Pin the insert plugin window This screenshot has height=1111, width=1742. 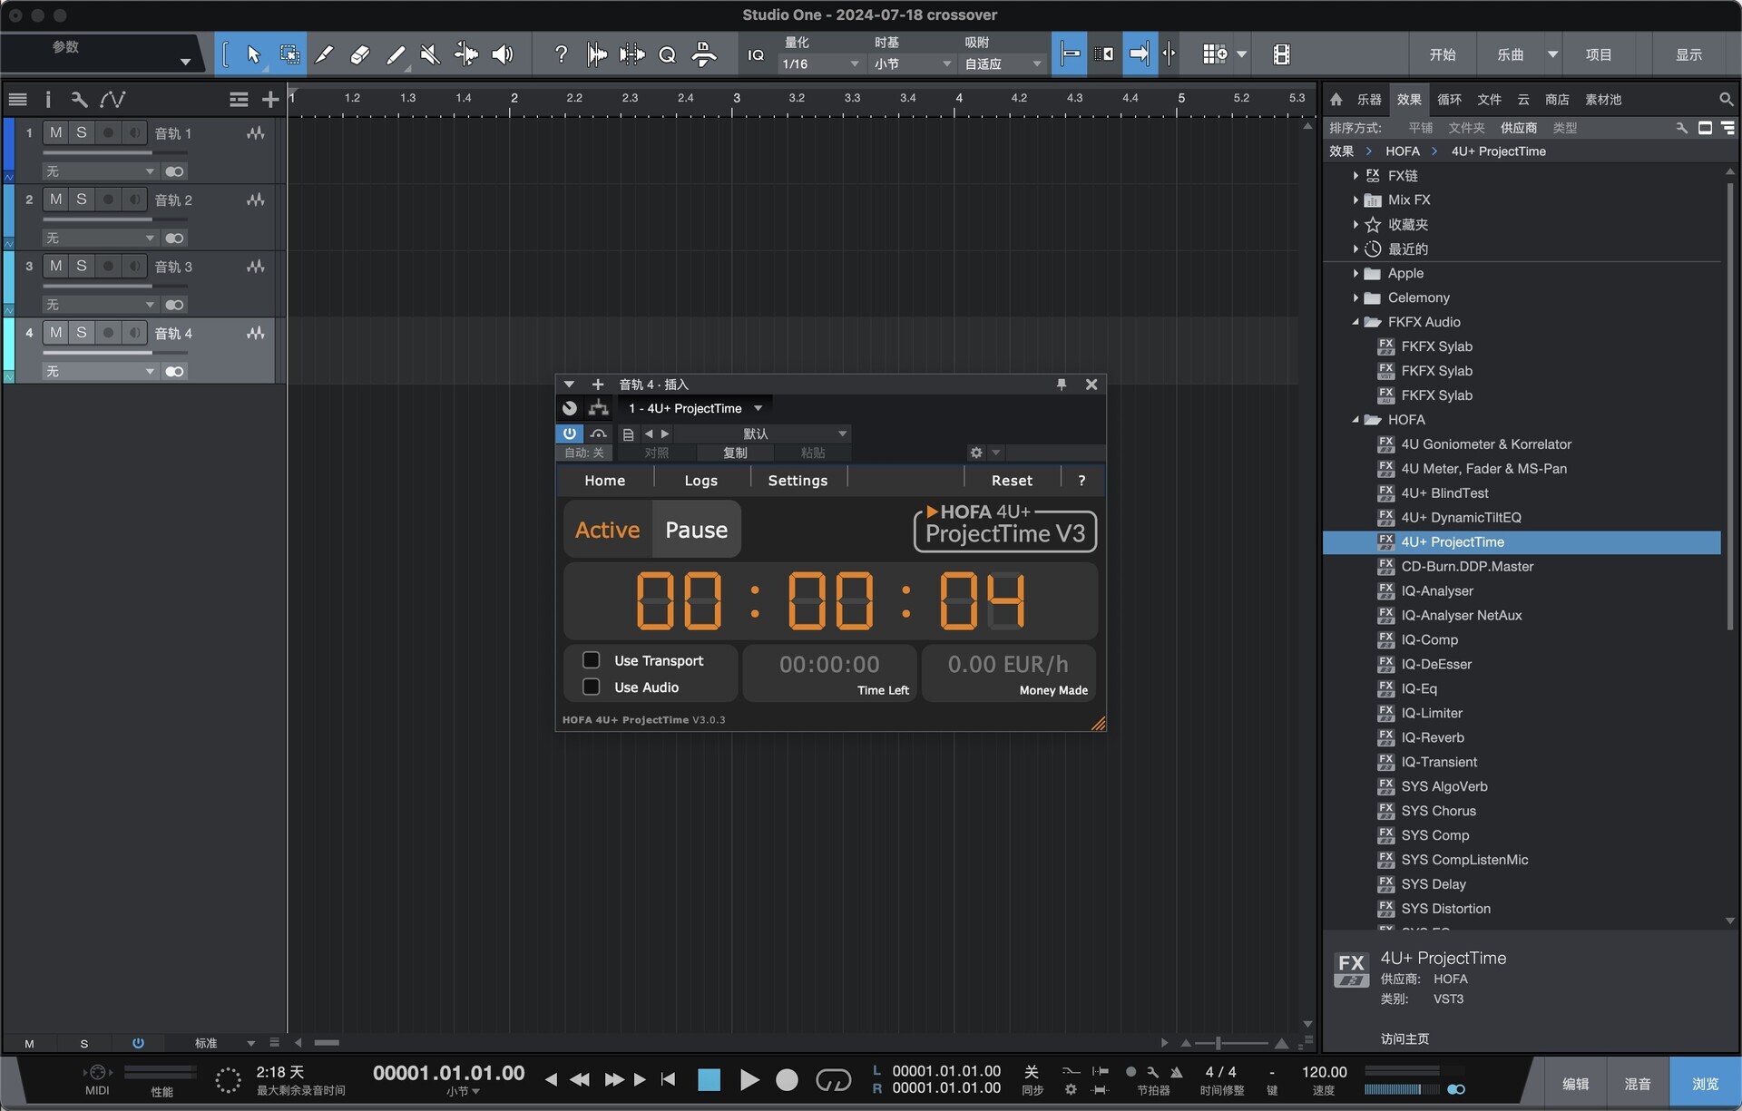(1061, 385)
